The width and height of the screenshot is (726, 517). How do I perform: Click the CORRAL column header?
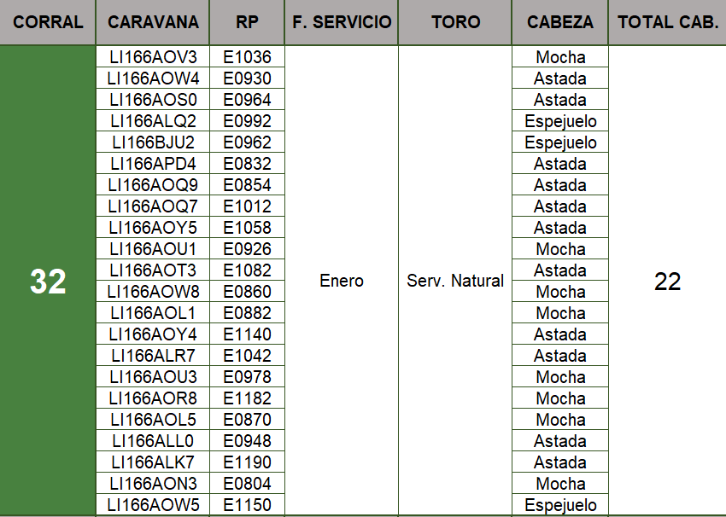tap(48, 22)
